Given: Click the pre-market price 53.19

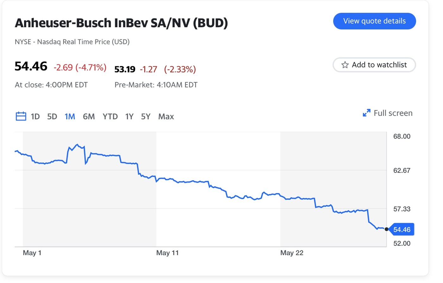Looking at the screenshot, I should pyautogui.click(x=125, y=69).
